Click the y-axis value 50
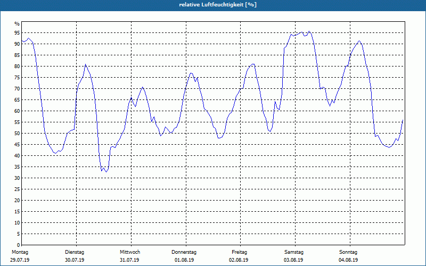426x266 pixels. (17, 134)
